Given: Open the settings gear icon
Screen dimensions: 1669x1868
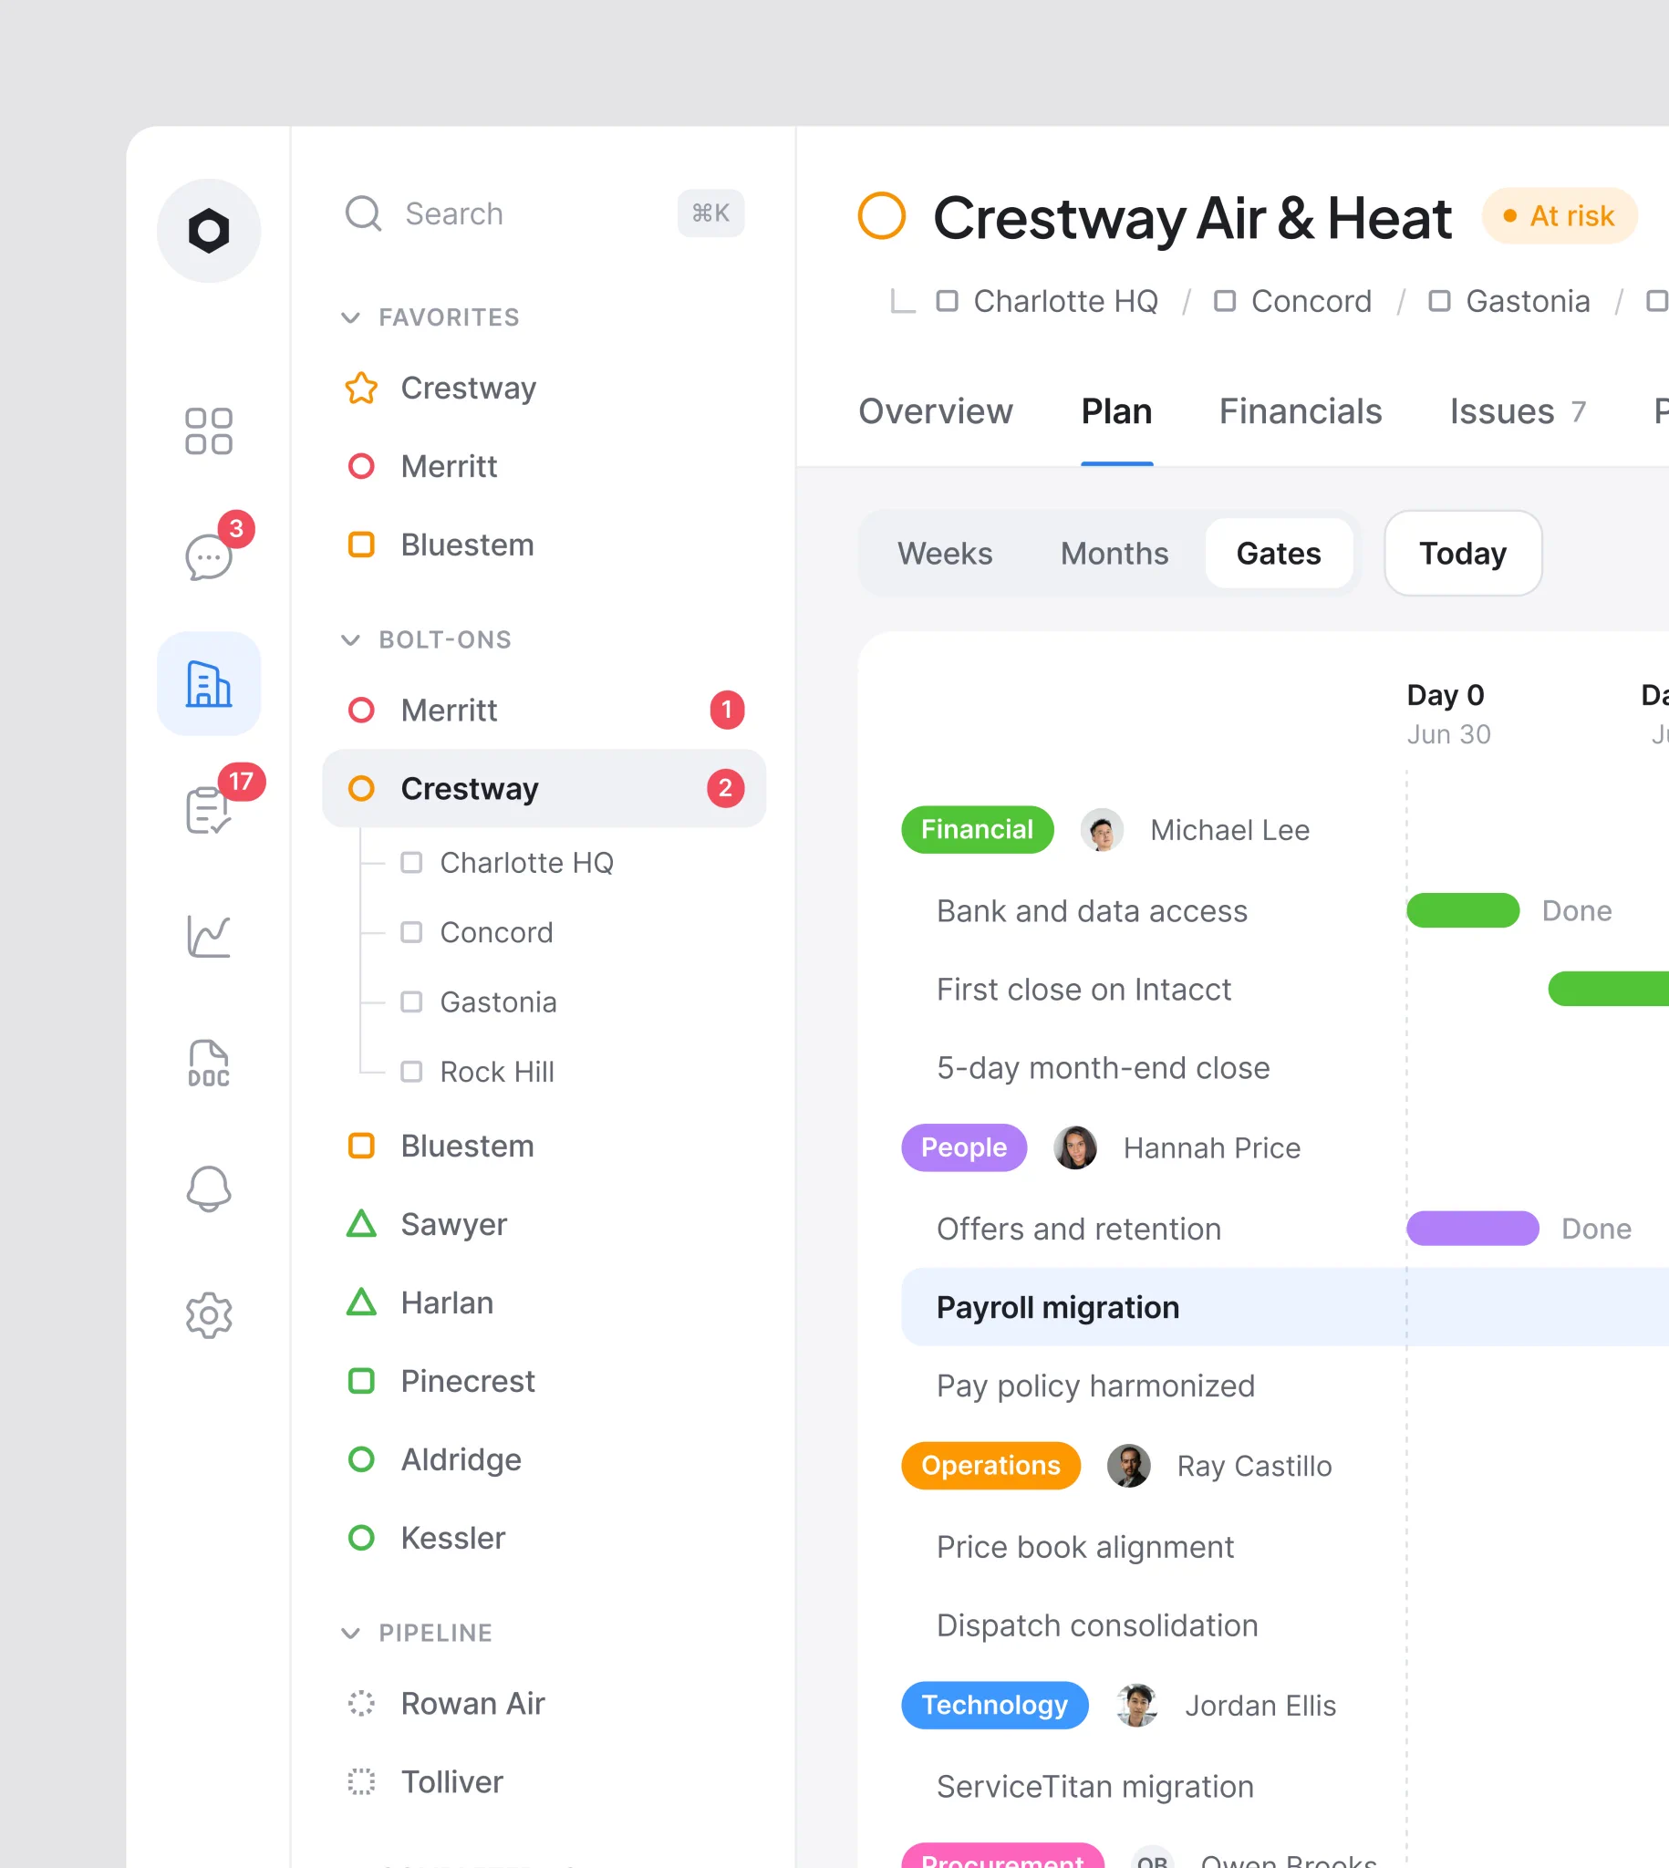Looking at the screenshot, I should point(208,1316).
